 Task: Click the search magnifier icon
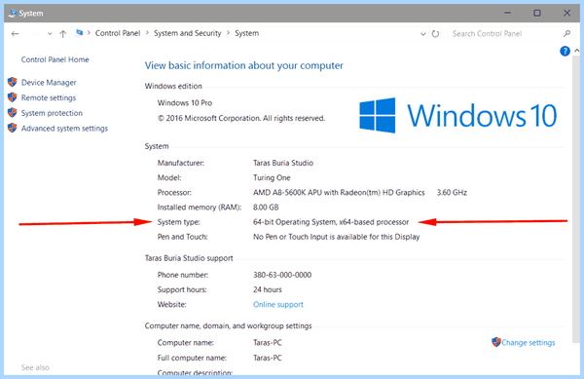(566, 33)
